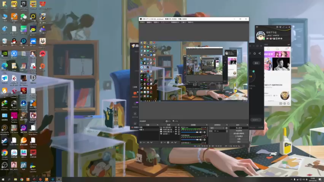This screenshot has height=182, width=324.
Task: Toggle eye visibility of second source in list
Action: pos(176,129)
